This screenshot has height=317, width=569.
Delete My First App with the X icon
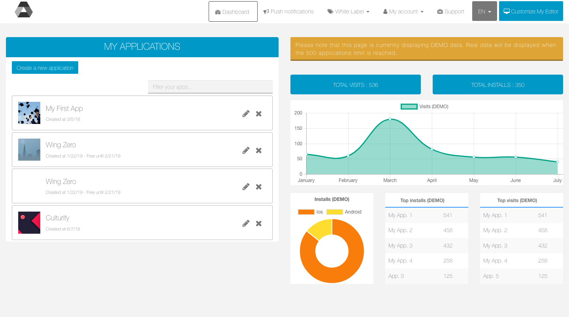point(259,114)
